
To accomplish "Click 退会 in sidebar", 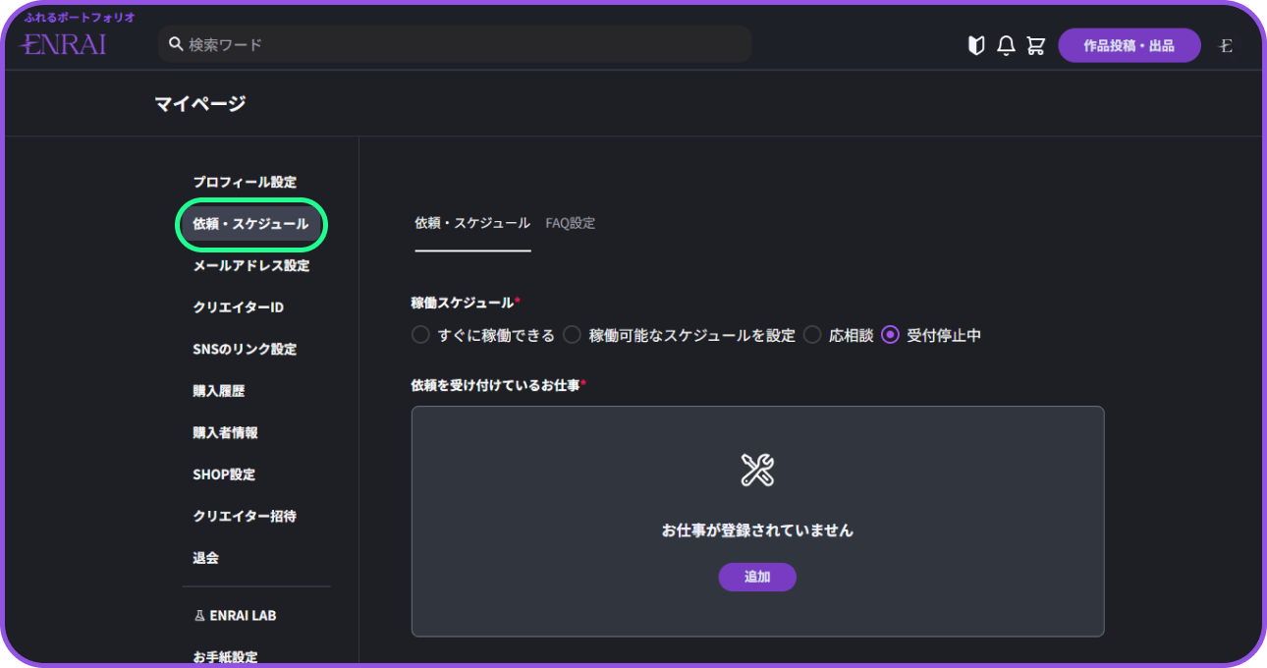I will 205,558.
